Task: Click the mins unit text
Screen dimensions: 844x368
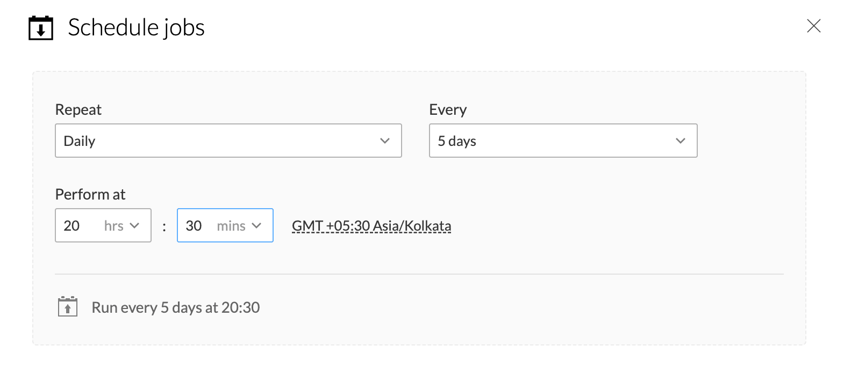Action: [231, 226]
